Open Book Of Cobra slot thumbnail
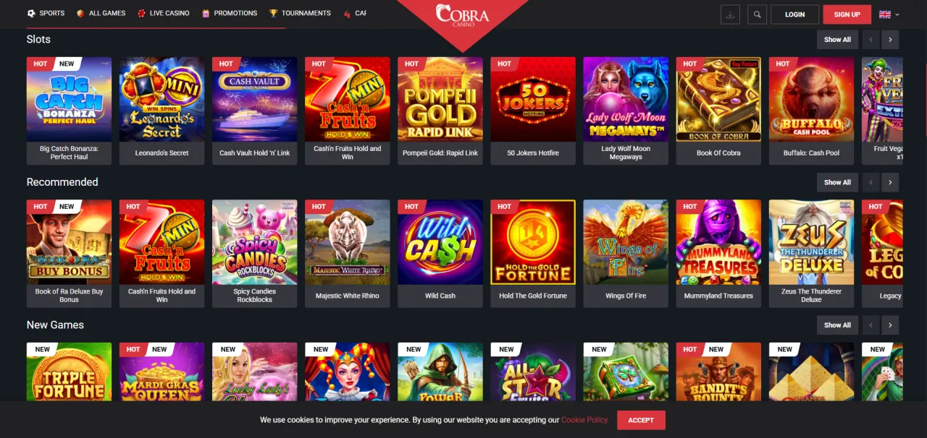The height and width of the screenshot is (438, 927). pyautogui.click(x=718, y=111)
